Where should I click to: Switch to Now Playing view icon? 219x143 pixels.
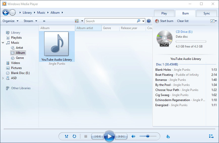tap(211, 136)
